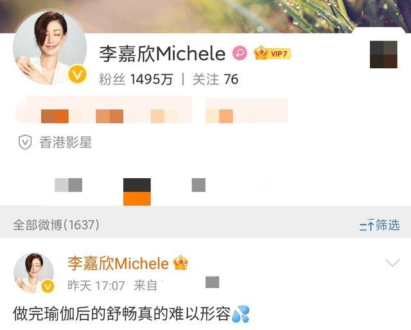Open the large profile avatar photo
Viewport: 411px width, 330px height.
point(50,48)
